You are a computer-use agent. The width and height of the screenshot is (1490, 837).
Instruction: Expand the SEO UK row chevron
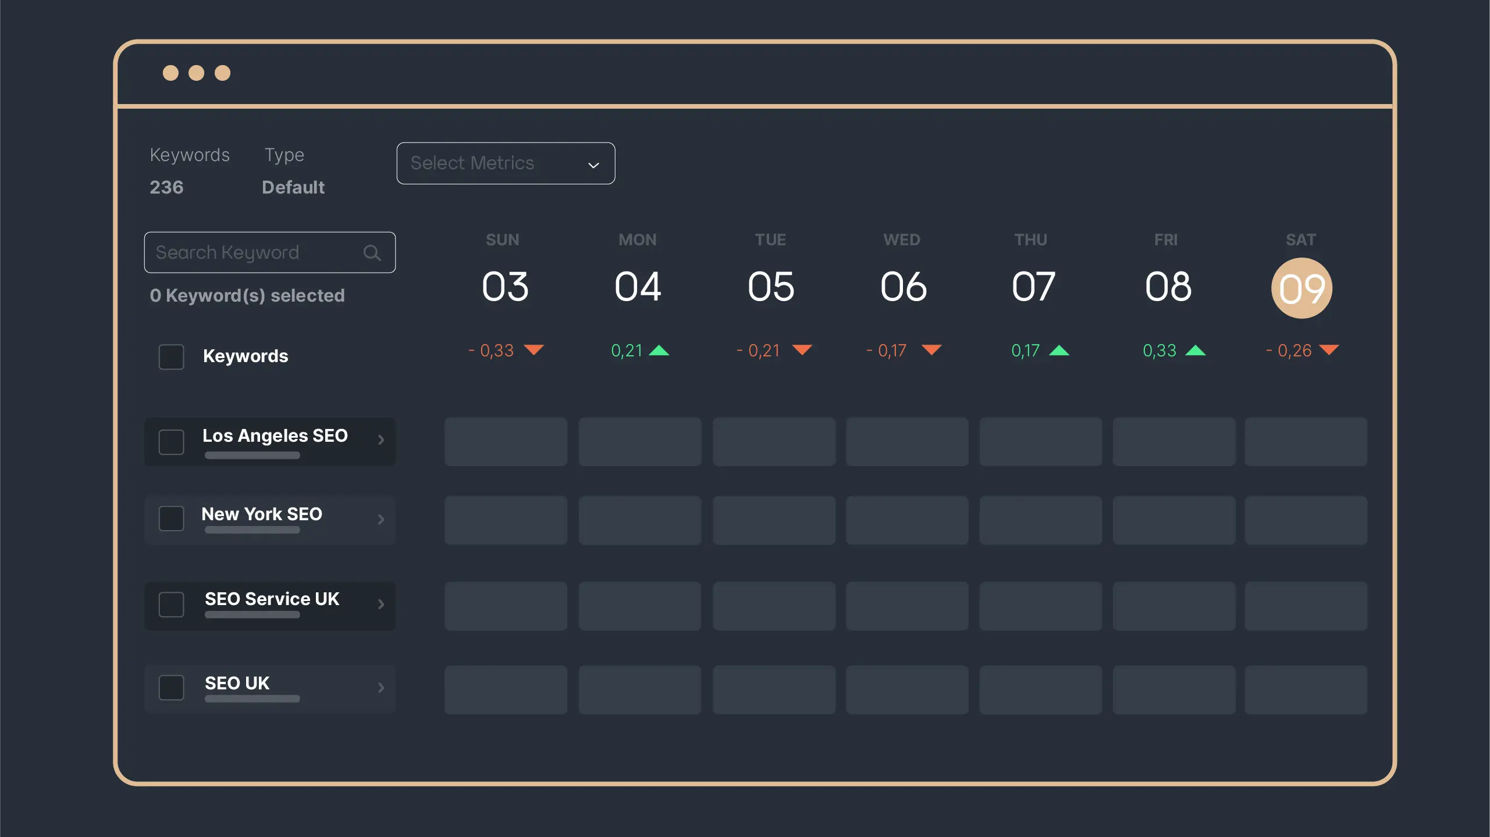click(380, 688)
